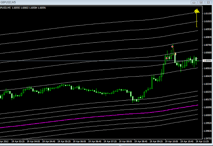This screenshot has height=146, width=213.
Task: Click the 1.60090 price scale label
Action: 208,107
